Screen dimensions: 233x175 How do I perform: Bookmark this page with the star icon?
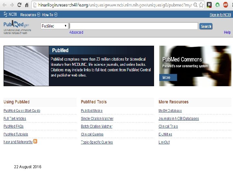[x=201, y=5]
